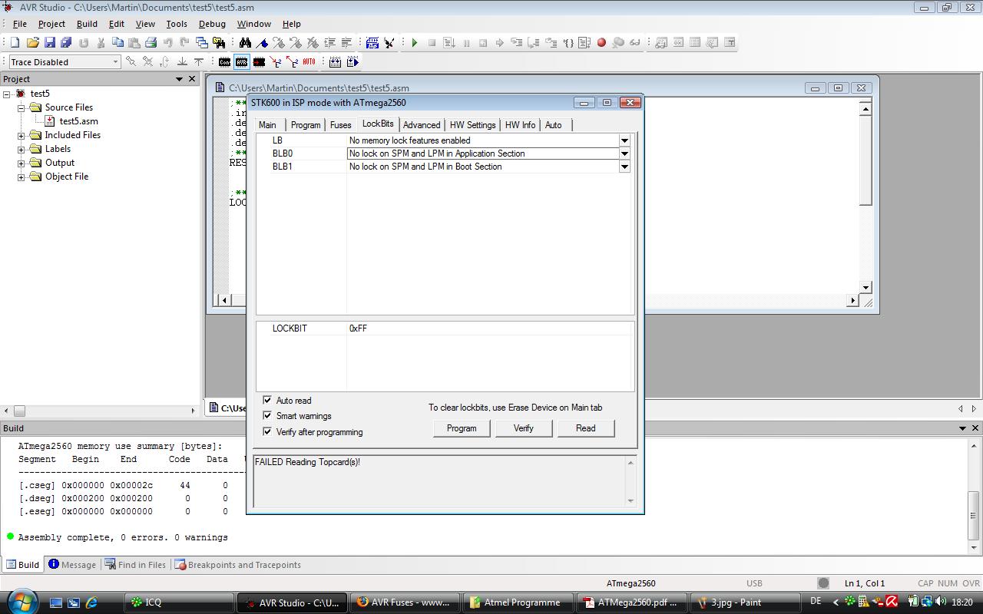
Task: Click the Con connect chip icon
Action: click(224, 62)
